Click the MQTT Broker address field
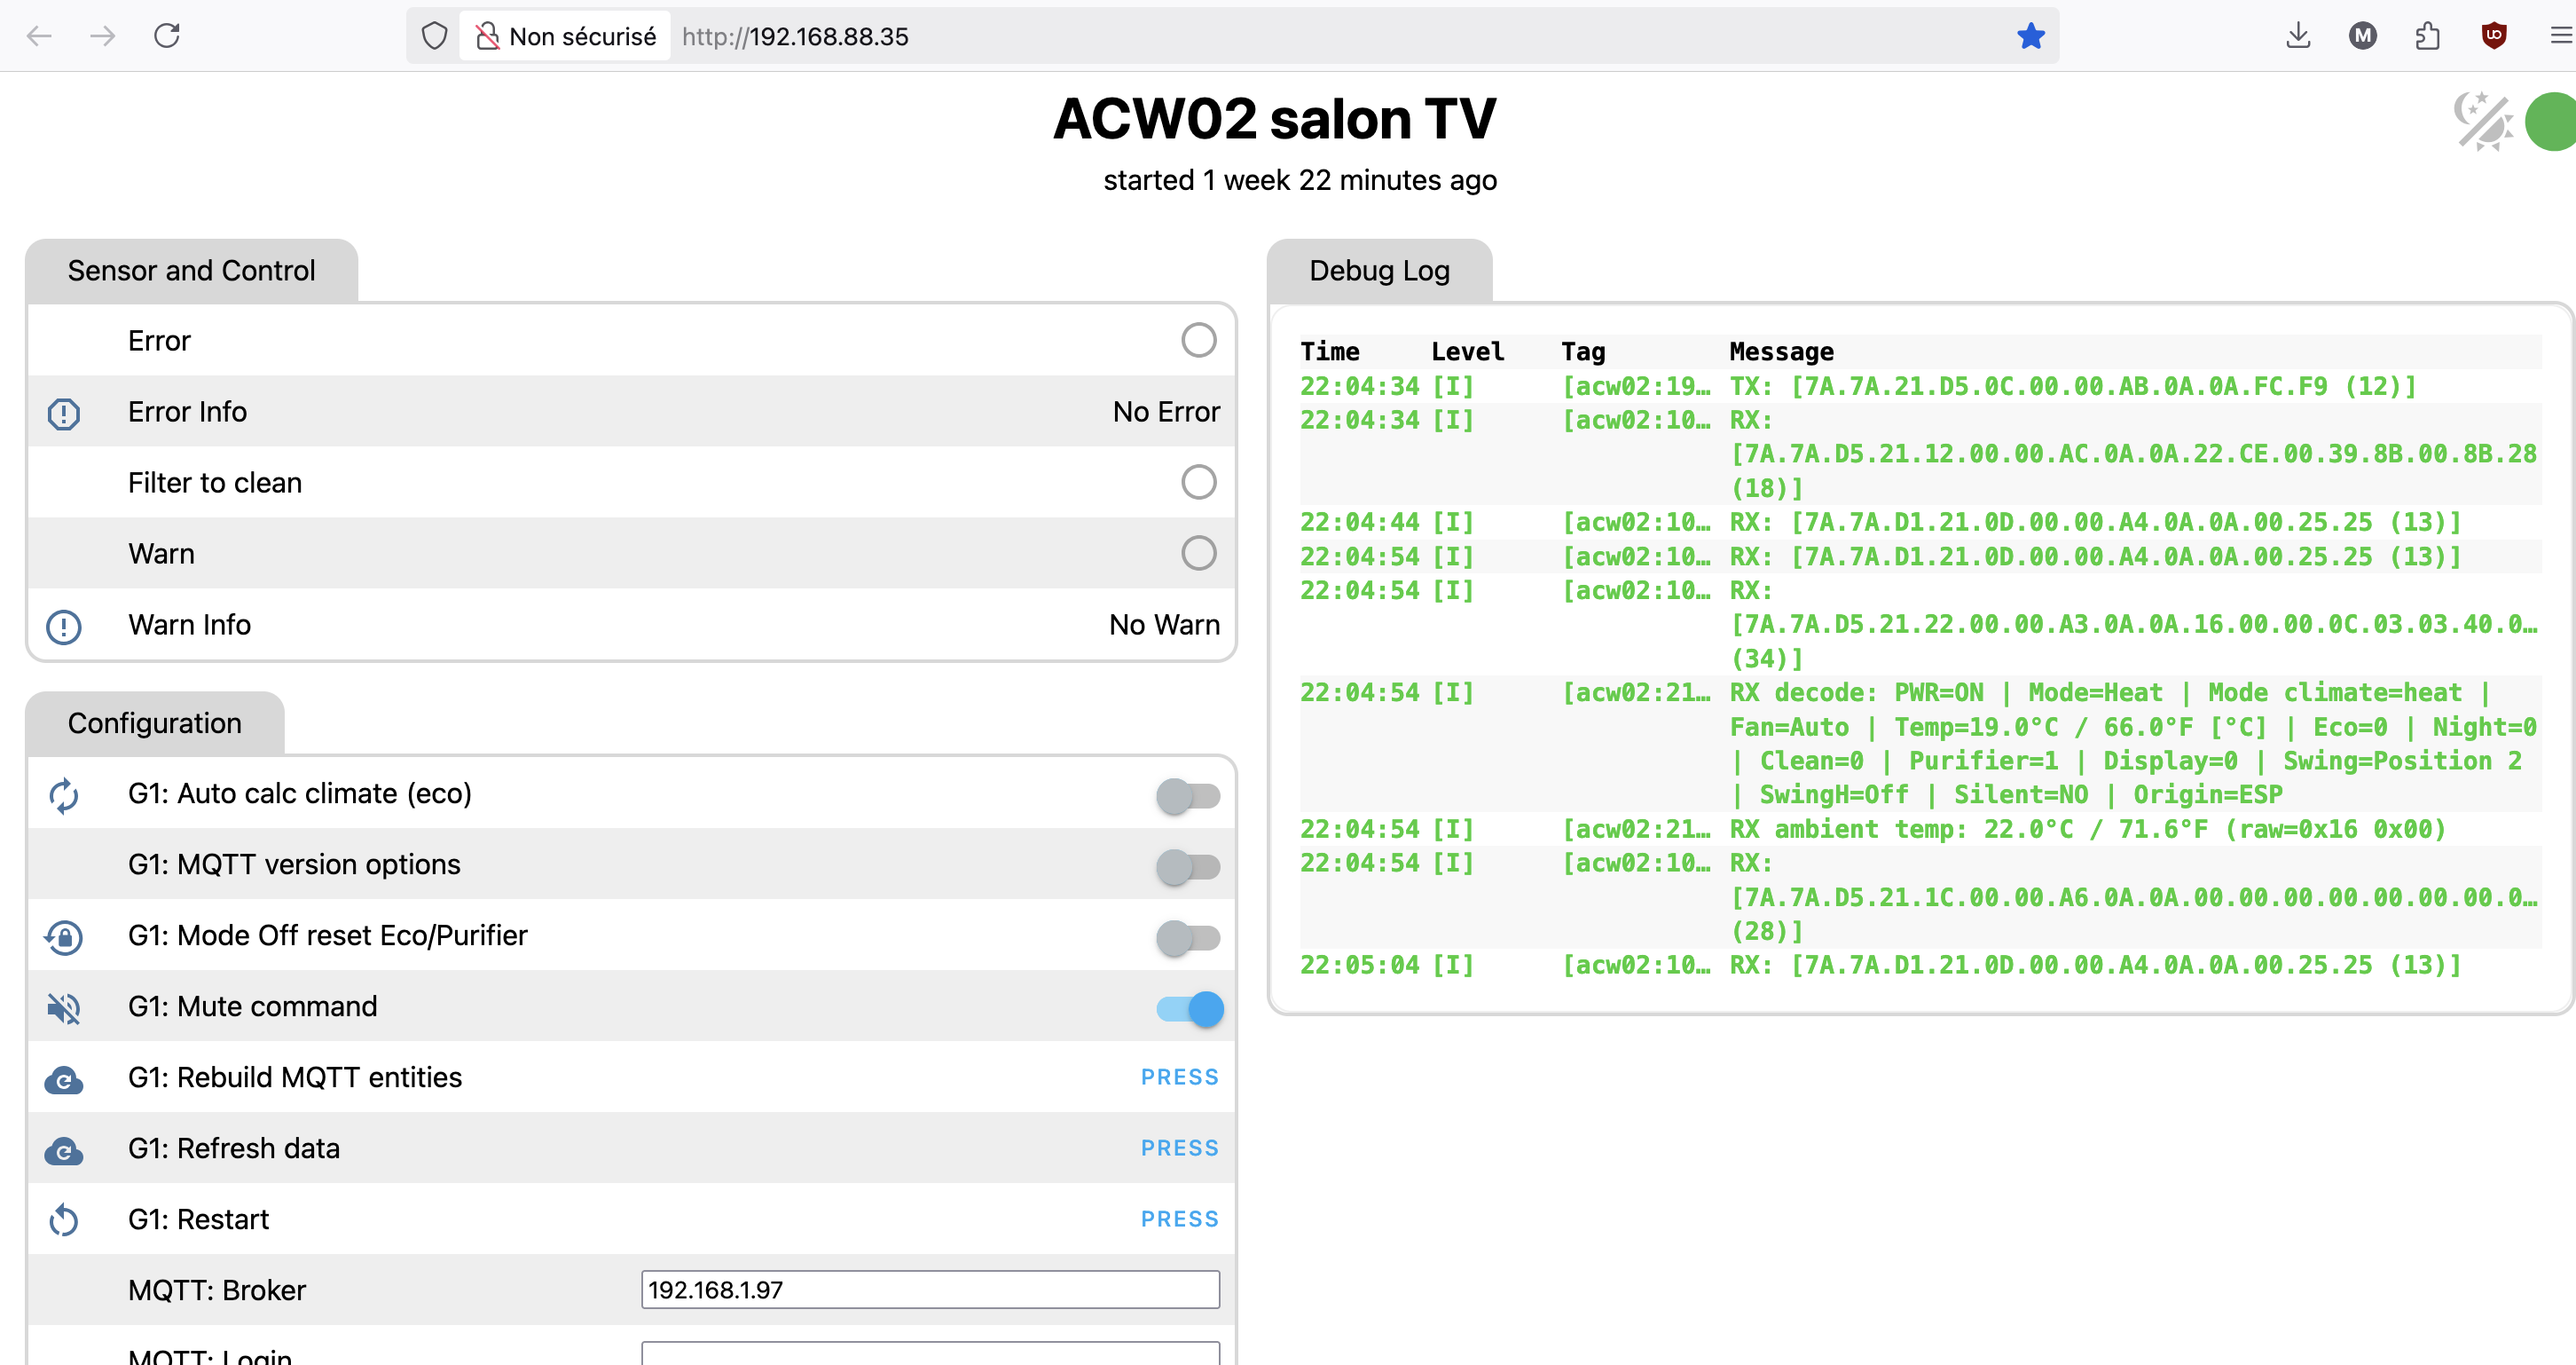2576x1365 pixels. [930, 1290]
